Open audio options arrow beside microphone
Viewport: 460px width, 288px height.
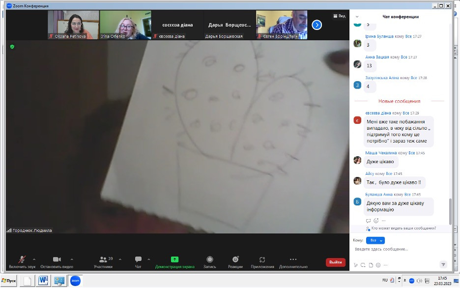click(x=34, y=259)
